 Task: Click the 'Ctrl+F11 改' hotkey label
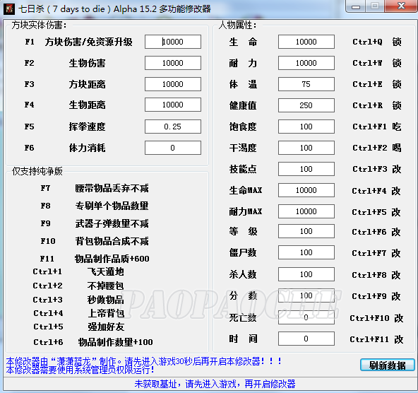(376, 339)
